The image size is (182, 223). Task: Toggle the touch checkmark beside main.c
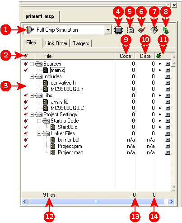pyautogui.click(x=26, y=70)
